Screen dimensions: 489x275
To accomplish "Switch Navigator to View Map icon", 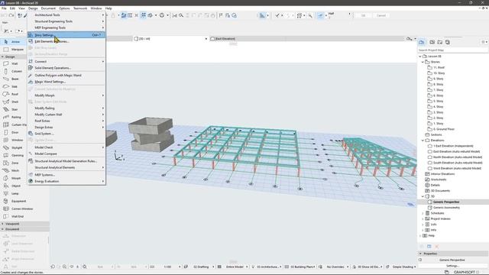I will click(432, 42).
